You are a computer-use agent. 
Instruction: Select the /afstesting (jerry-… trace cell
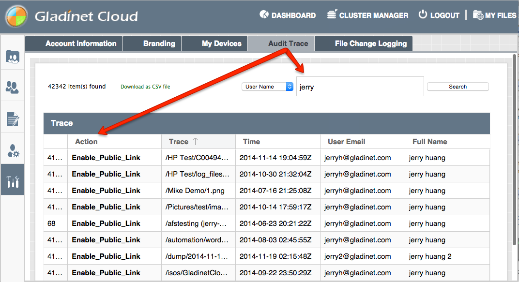click(198, 223)
